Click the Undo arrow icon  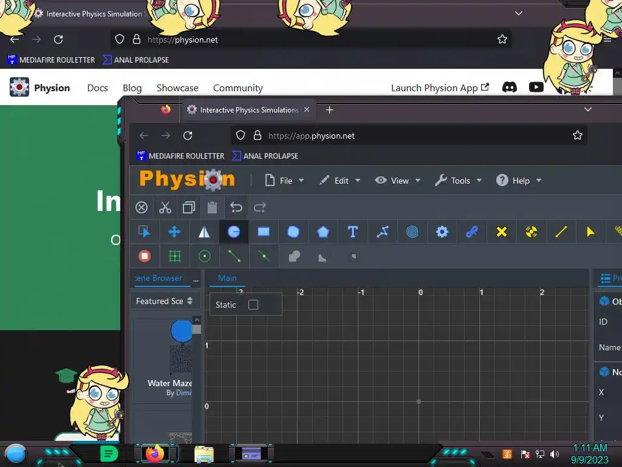(236, 207)
